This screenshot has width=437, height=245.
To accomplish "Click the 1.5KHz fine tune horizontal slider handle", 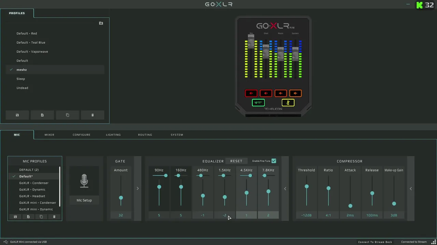I will [x=223, y=176].
